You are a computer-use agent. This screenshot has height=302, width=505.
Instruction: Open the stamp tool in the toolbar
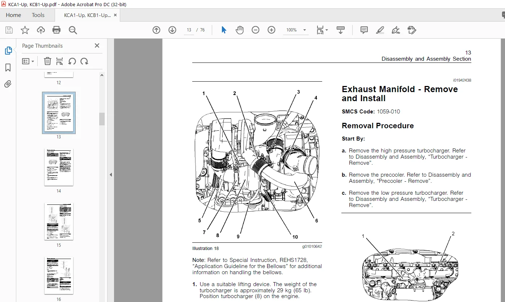coord(412,30)
